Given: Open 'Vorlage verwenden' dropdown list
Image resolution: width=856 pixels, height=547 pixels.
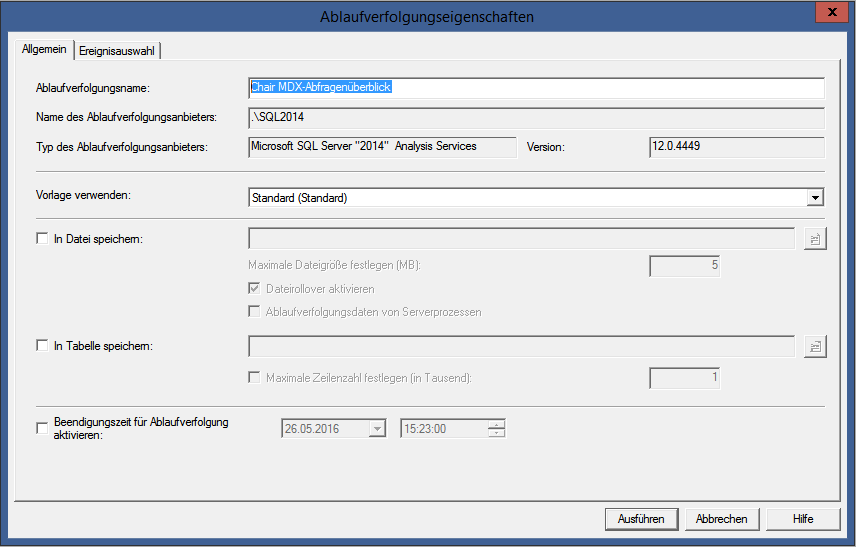Looking at the screenshot, I should [x=816, y=198].
